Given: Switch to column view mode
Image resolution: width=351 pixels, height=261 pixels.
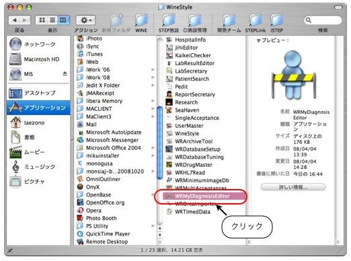Looking at the screenshot, I should (63, 20).
